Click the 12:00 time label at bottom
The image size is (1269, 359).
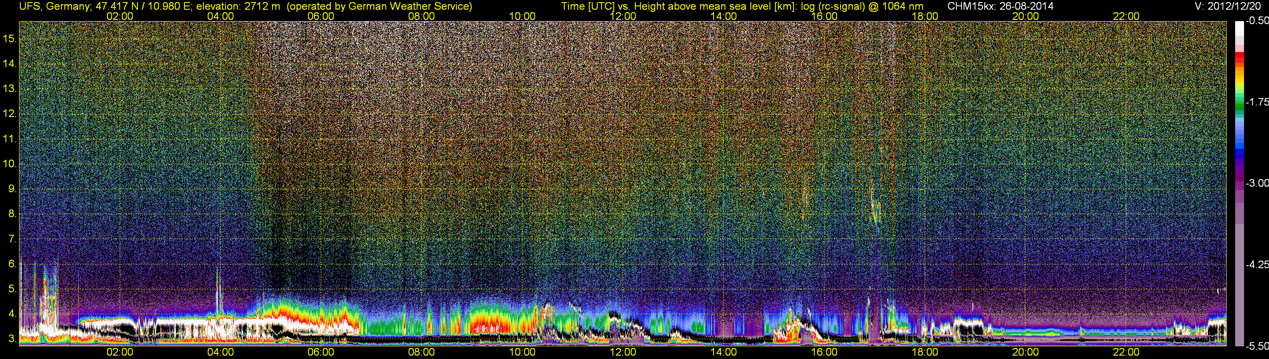click(623, 352)
